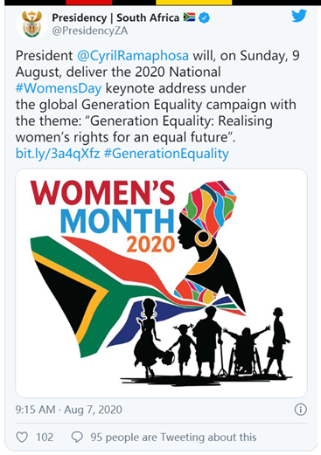321x455 pixels.
Task: Open the @CyrilRamaphosa mention
Action: [x=133, y=56]
